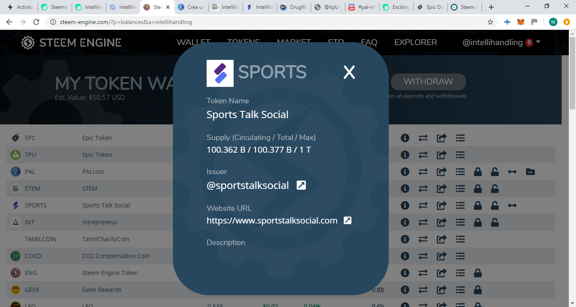Click the CO2 Compensation Coin name
Viewport: 576px width, 307px height.
[116, 256]
